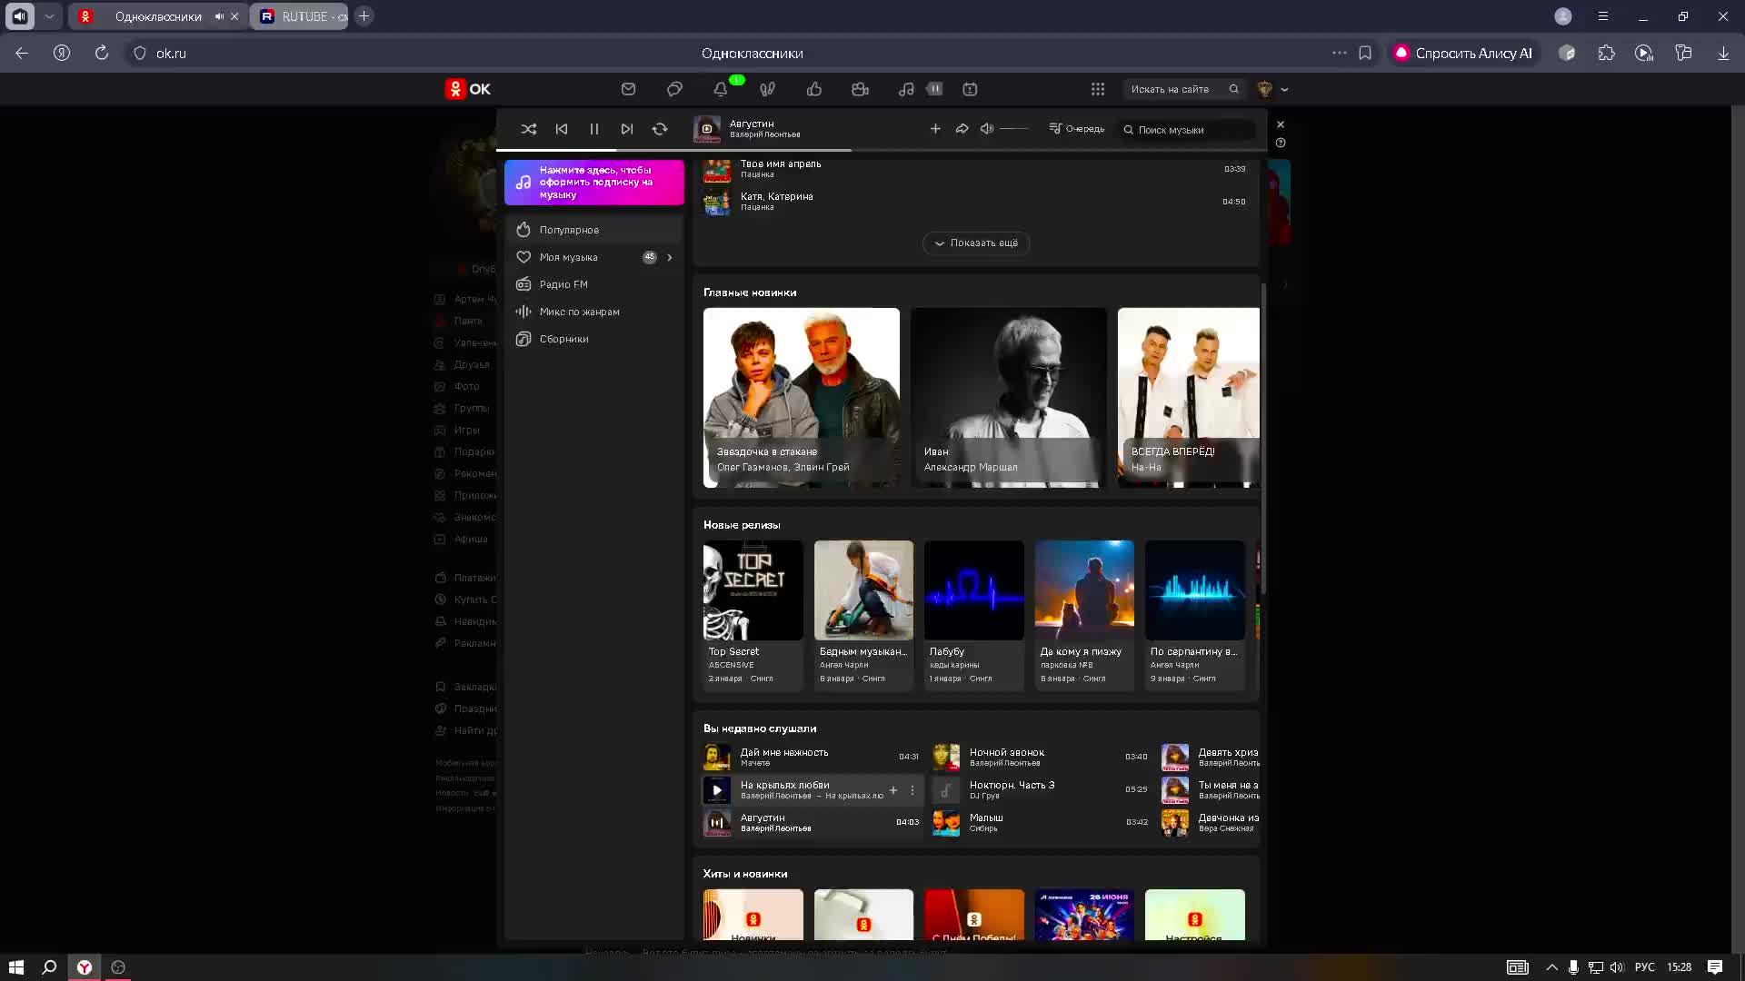This screenshot has width=1745, height=981.
Task: Open the Лабубу release cover
Action: [974, 590]
